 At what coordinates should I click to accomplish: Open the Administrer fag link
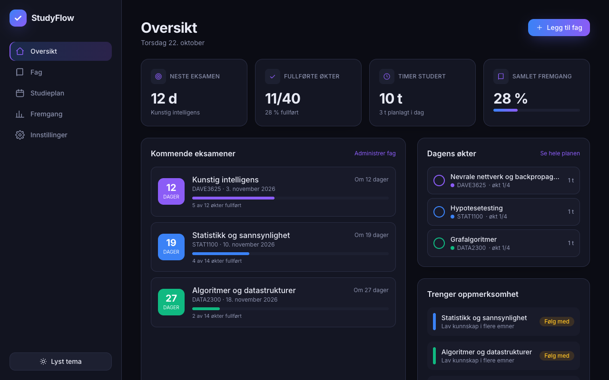click(375, 153)
